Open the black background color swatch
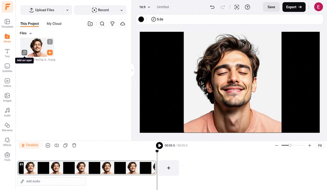This screenshot has width=327, height=190. tap(141, 19)
